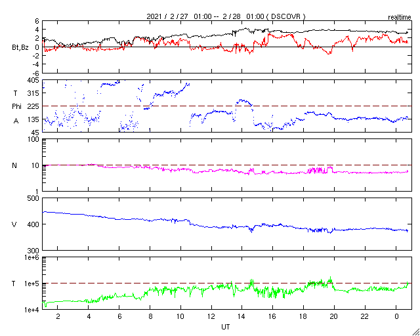This screenshot has height=336, width=420.
Task: Click the '100' tick value on the density panel
Action: 33,139
